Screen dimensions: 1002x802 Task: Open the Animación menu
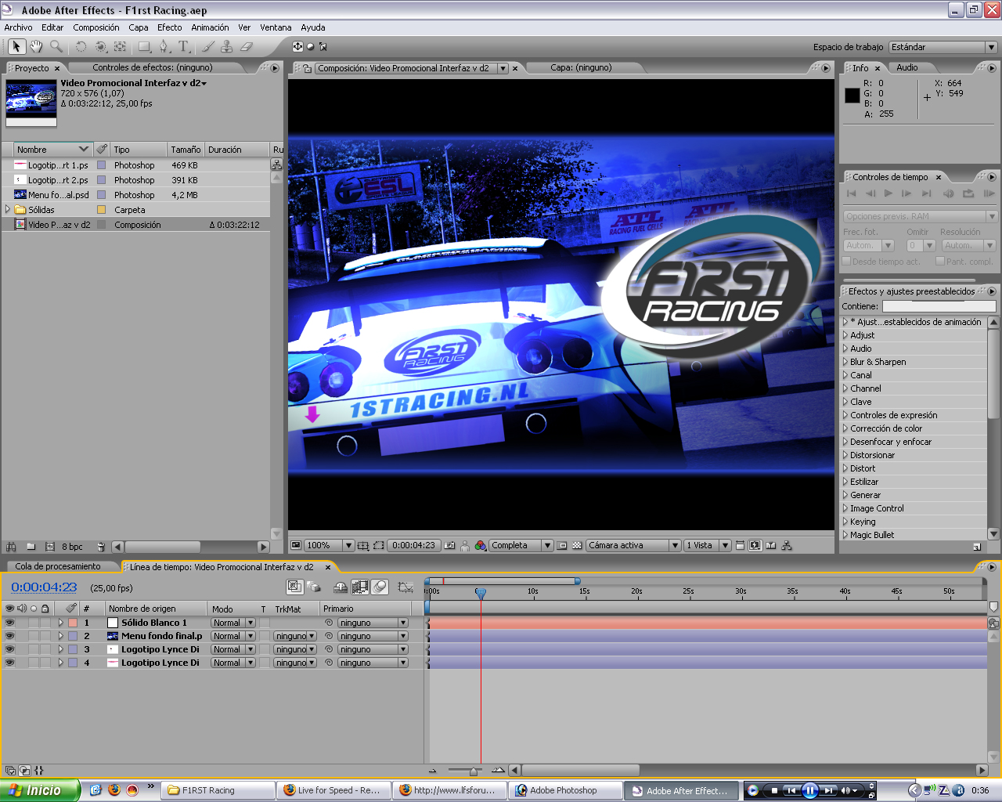tap(211, 27)
